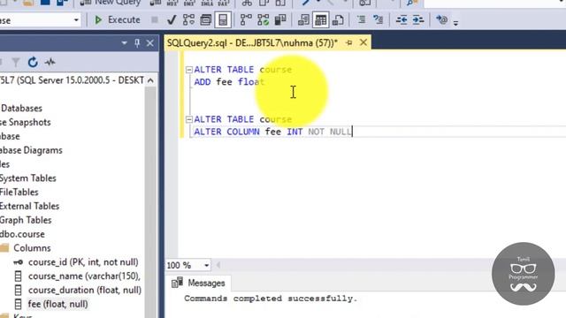Screen dimensions: 566x318
Task: Pin the SQLQuery2.sql tab
Action: point(348,43)
